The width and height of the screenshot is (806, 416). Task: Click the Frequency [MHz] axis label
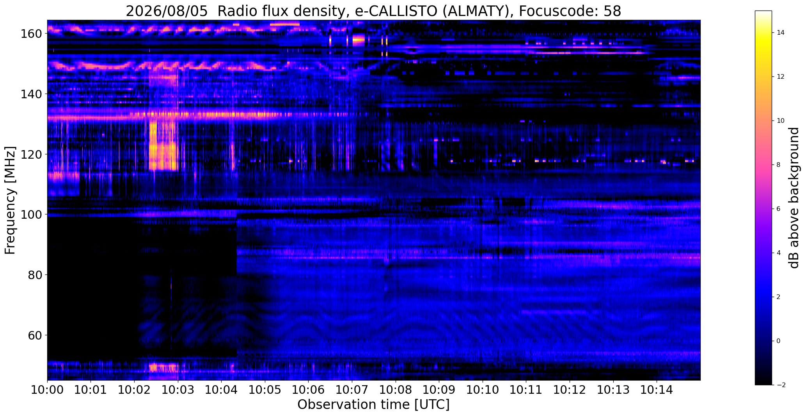[x=11, y=200]
